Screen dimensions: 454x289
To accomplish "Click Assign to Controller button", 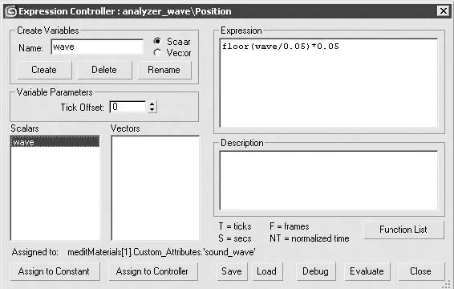I will tap(153, 271).
